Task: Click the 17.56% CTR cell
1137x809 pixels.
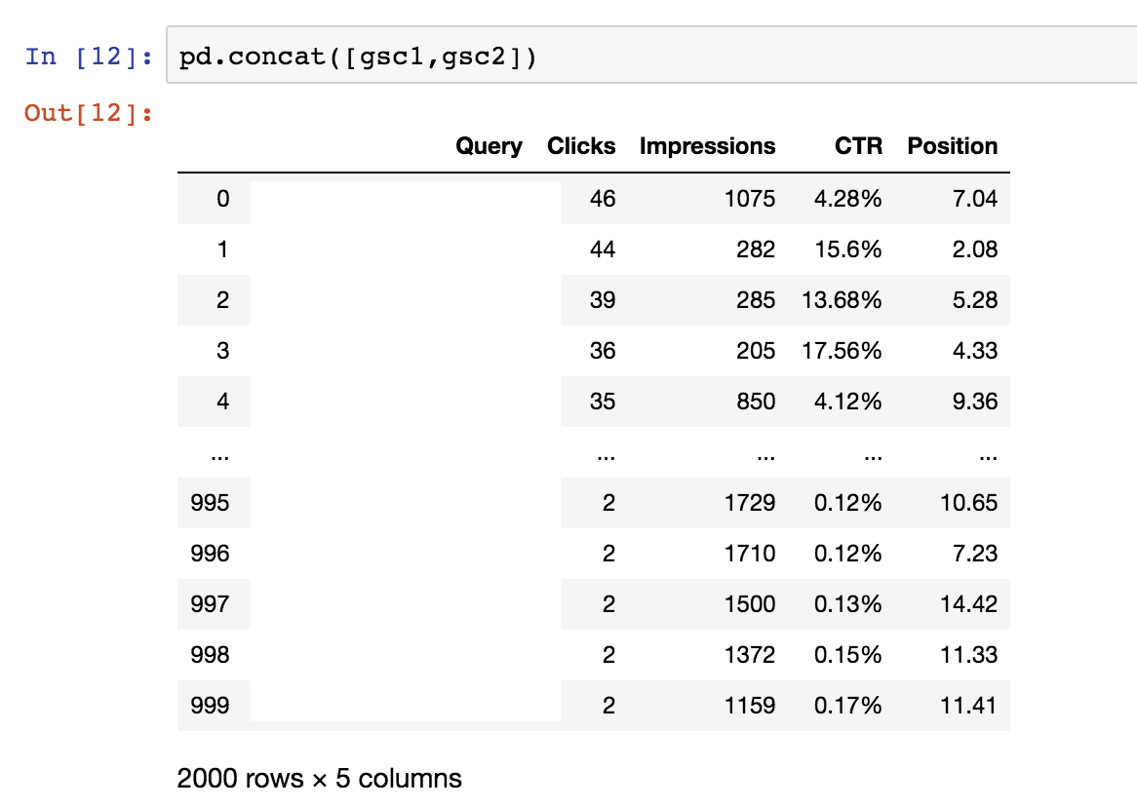Action: click(x=842, y=351)
